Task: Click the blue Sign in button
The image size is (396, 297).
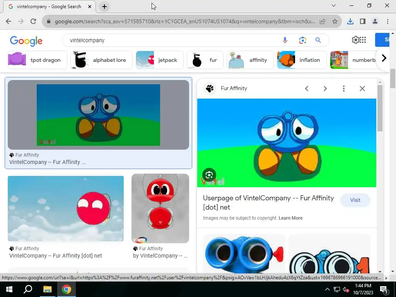Action: [x=382, y=40]
